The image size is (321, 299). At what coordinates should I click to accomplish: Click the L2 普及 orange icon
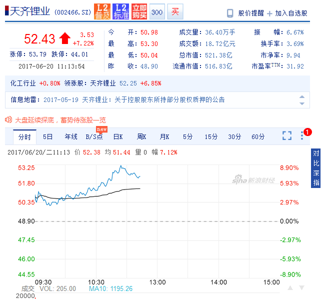click(x=102, y=11)
